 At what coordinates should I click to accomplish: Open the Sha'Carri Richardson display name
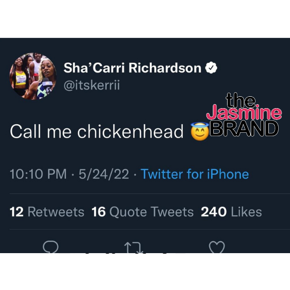click(132, 68)
